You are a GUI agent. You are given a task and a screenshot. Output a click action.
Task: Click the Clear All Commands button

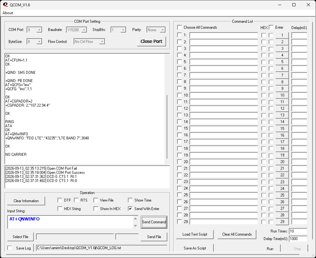coord(237,234)
